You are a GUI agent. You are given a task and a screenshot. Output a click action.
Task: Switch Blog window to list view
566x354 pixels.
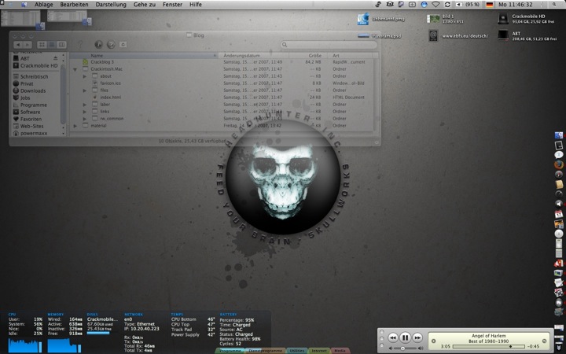pyautogui.click(x=52, y=44)
